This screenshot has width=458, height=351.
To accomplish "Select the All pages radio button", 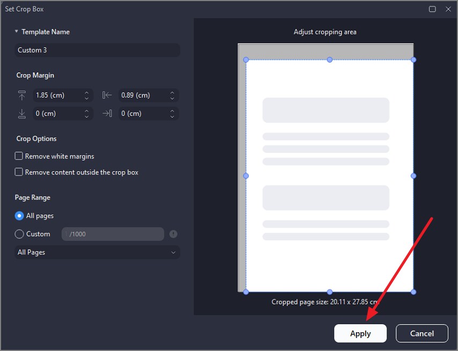I will [x=18, y=216].
